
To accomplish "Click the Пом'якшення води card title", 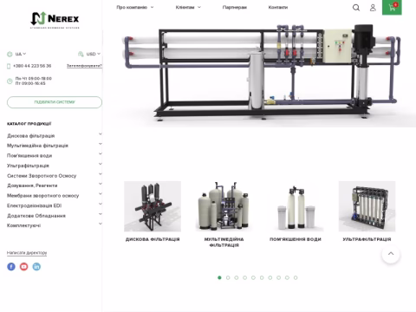I will pos(296,239).
